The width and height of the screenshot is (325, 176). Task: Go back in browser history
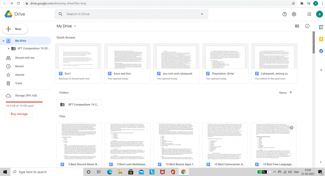pyautogui.click(x=4, y=3)
